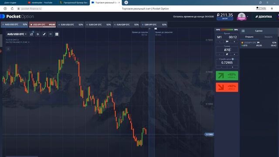This screenshot has width=279, height=157.
Task: Close the EUR/CHF OTC asset tab
Action: pos(87,24)
